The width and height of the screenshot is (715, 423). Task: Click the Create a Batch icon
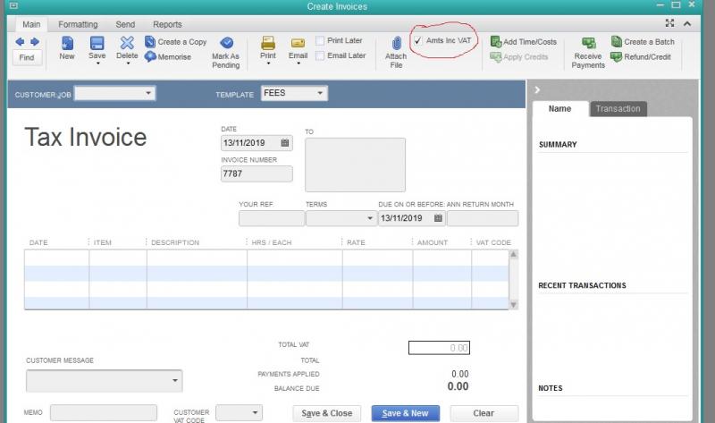[x=617, y=41]
